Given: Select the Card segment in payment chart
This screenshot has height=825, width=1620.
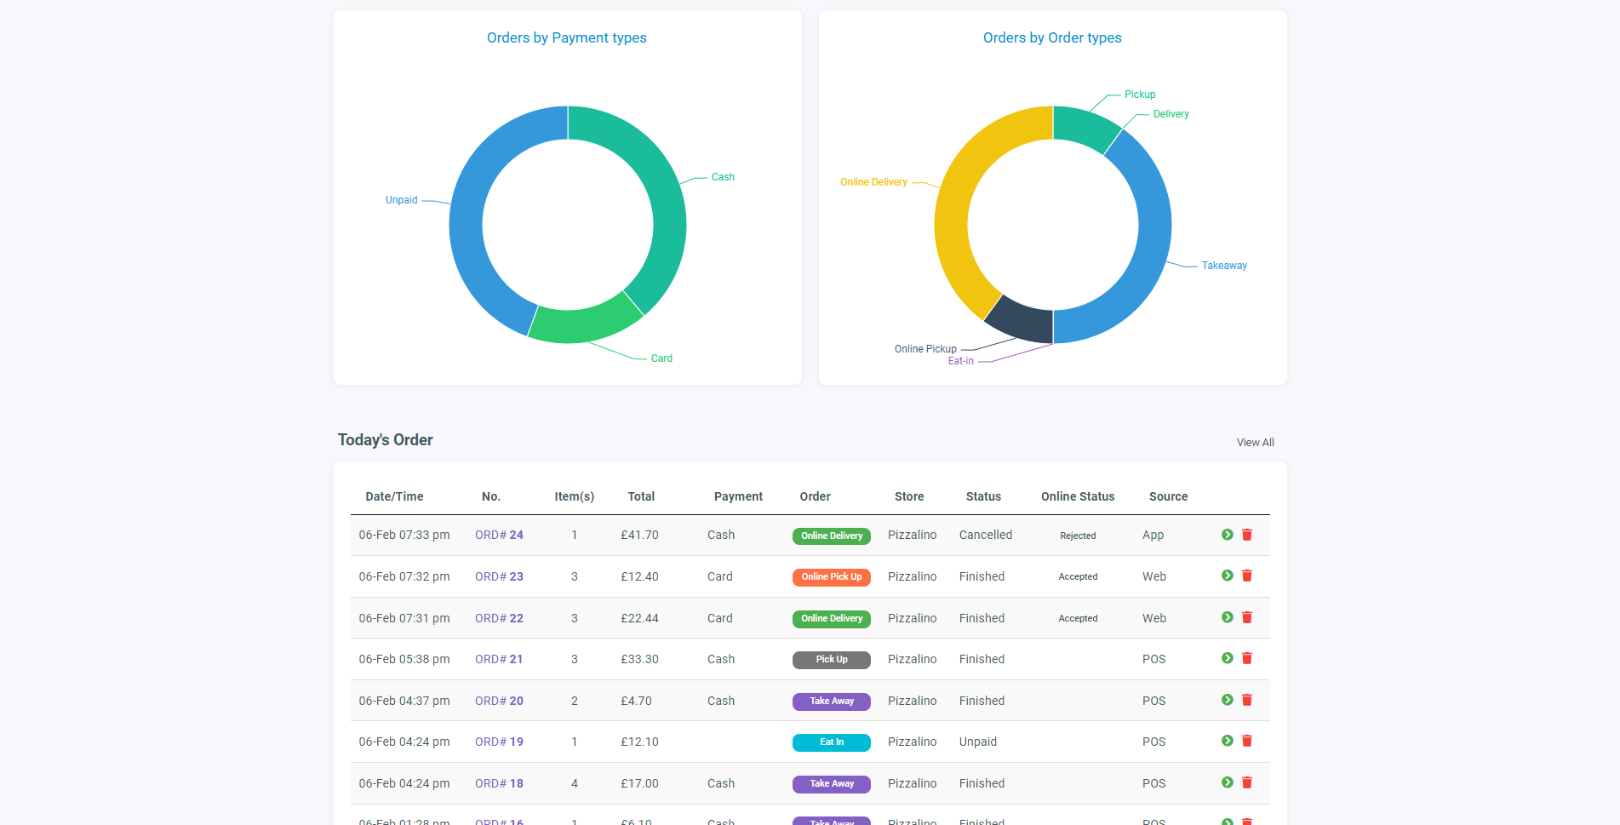Looking at the screenshot, I should point(587,324).
